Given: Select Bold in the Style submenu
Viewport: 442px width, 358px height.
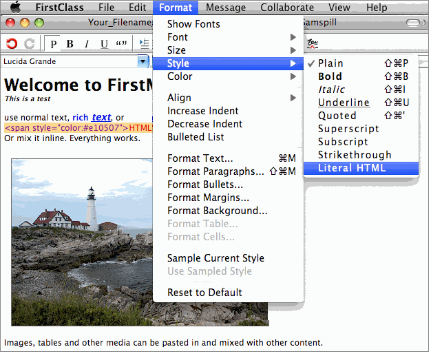Looking at the screenshot, I should pos(361,76).
